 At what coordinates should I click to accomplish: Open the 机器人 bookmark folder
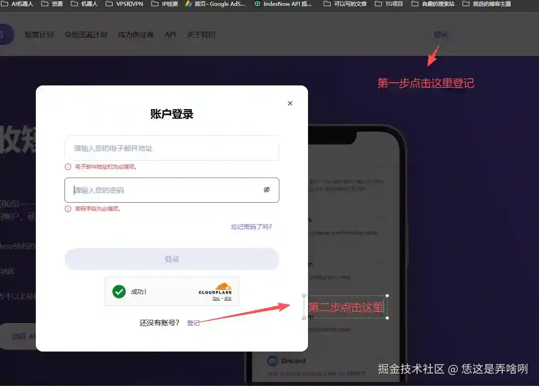tap(84, 4)
